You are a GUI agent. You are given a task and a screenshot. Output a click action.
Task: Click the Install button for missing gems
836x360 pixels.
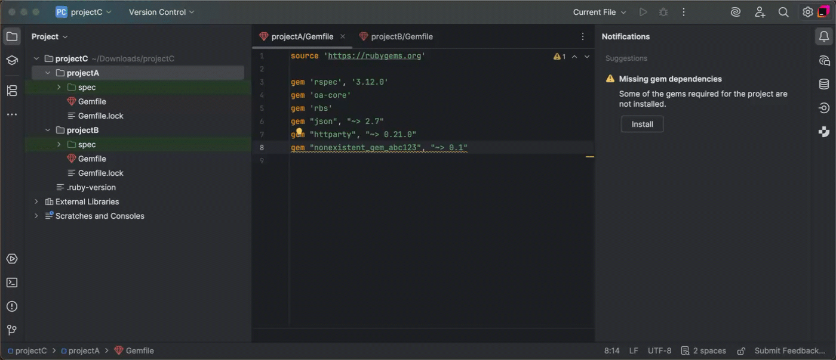642,124
